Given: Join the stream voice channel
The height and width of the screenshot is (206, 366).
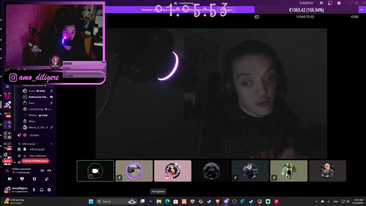Looking at the screenshot, I should (35, 135).
